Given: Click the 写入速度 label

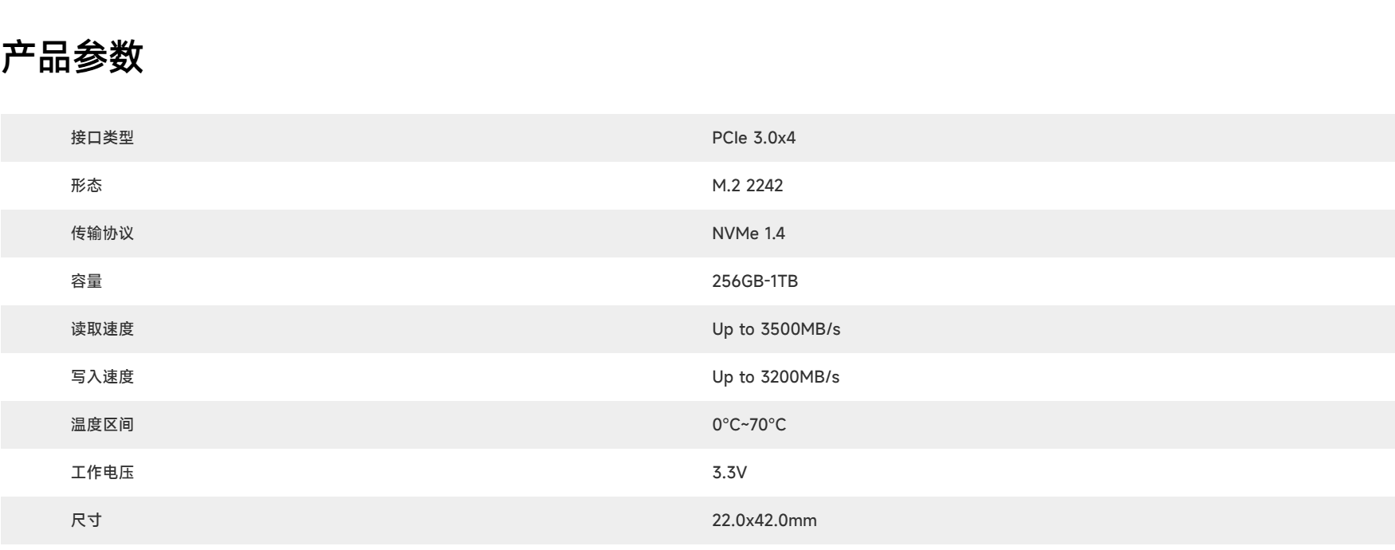Looking at the screenshot, I should 102,377.
